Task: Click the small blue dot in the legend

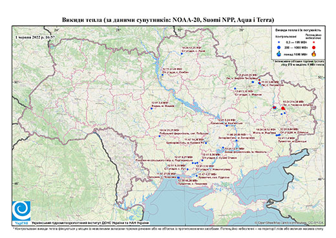Action: click(278, 43)
